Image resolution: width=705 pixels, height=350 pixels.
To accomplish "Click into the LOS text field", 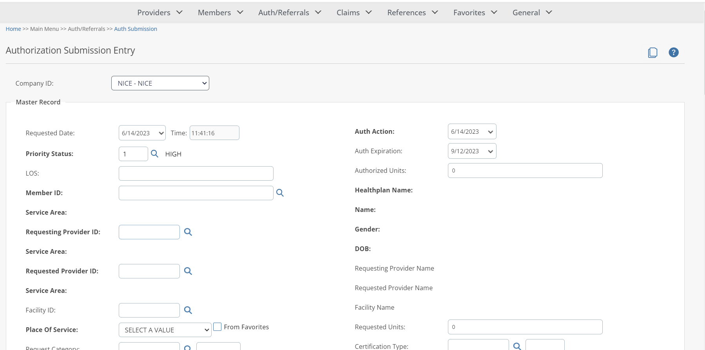I will tap(196, 173).
